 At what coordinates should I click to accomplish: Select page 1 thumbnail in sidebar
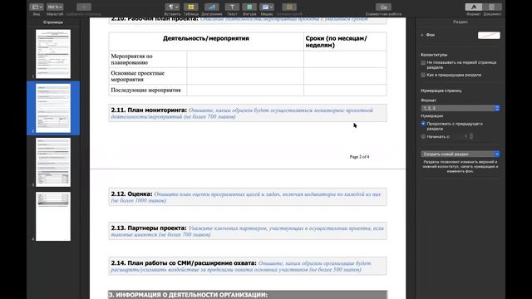tap(53, 54)
